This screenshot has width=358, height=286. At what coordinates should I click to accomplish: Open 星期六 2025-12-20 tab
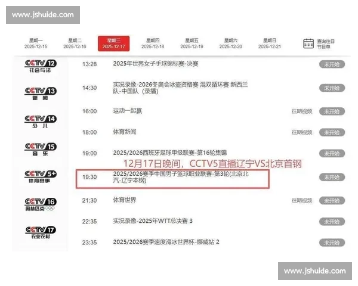click(230, 43)
